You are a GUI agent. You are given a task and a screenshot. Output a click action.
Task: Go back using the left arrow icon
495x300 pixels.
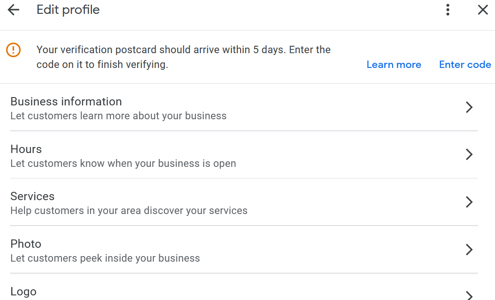click(13, 10)
